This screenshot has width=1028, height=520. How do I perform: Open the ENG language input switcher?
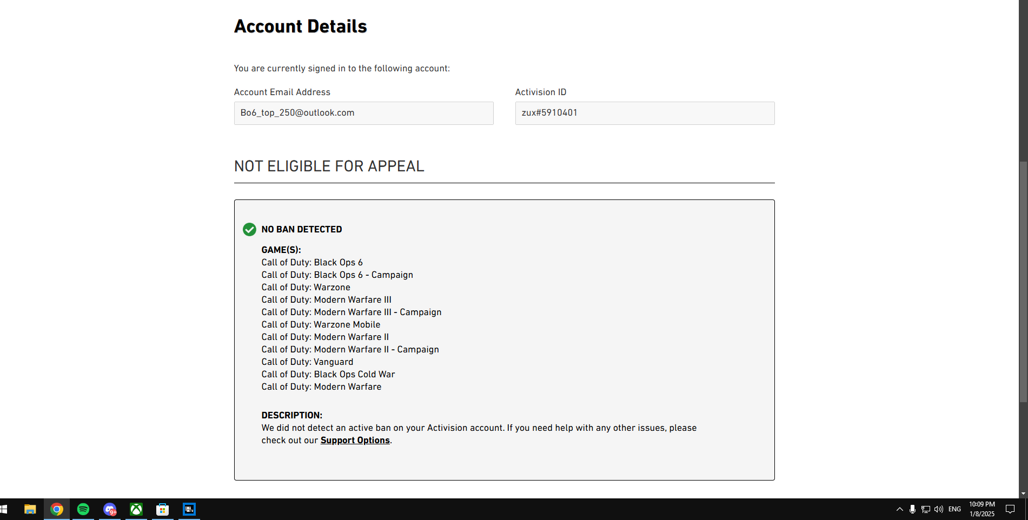pos(955,509)
